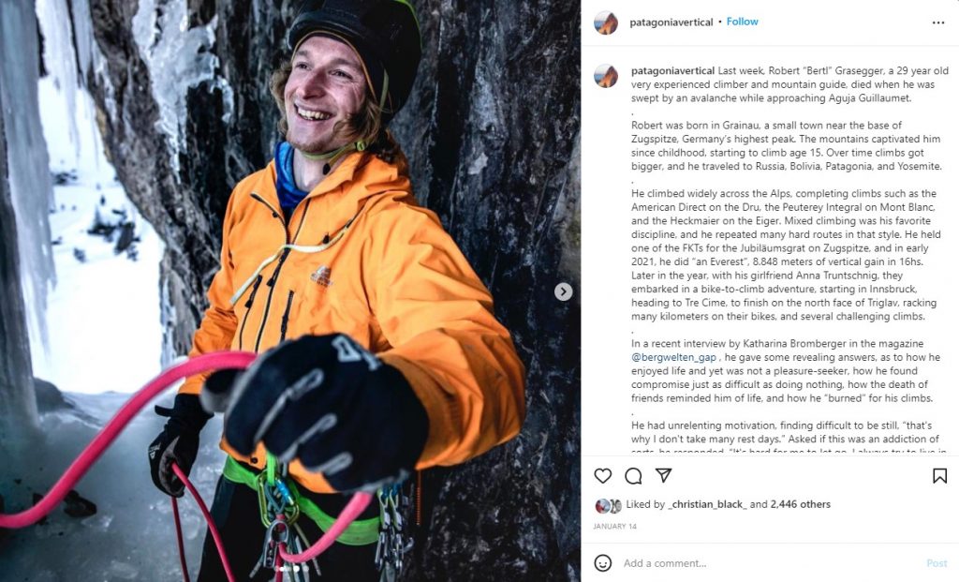
Task: Share post via paper plane icon
Action: [664, 475]
